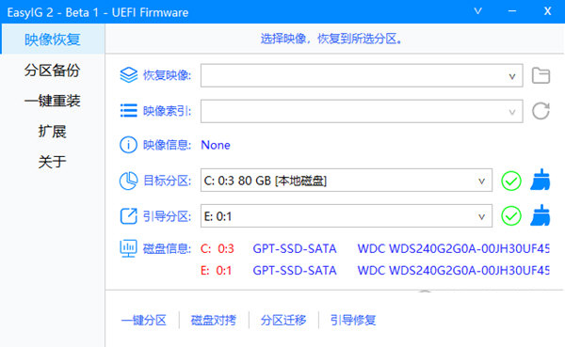
Task: Expand the 映像索引 dropdown list
Action: (511, 112)
